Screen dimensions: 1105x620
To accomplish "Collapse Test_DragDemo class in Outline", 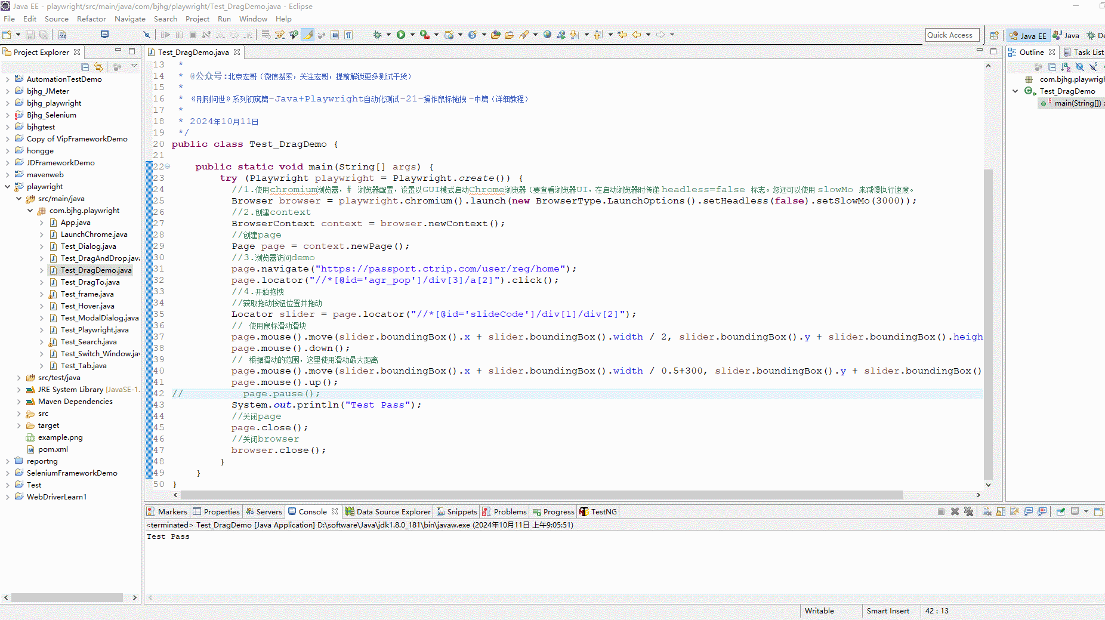I will pos(1016,91).
